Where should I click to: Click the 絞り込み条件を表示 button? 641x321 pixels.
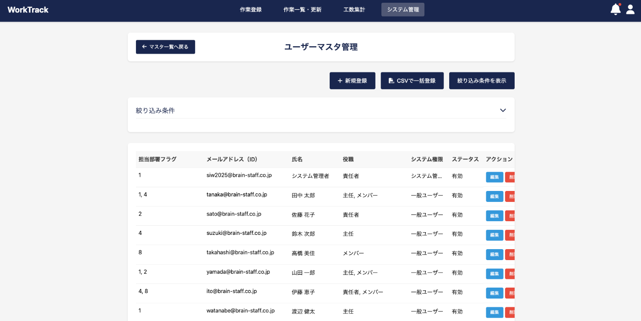(482, 81)
